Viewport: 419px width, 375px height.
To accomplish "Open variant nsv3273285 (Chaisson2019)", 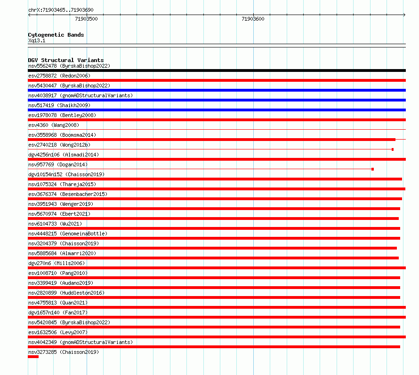I will [64, 352].
